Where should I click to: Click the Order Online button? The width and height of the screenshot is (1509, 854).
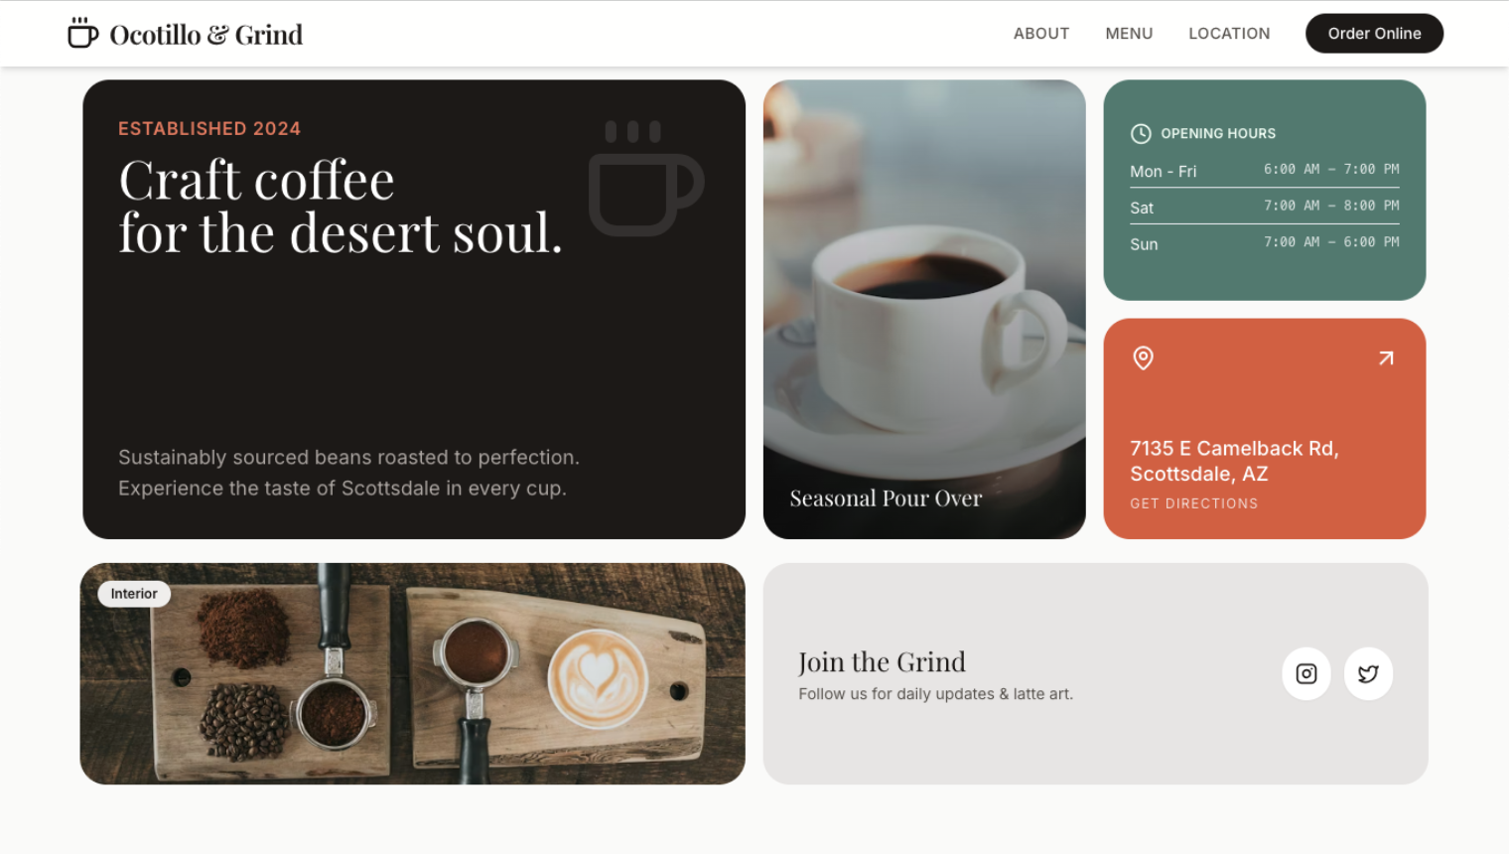point(1374,34)
